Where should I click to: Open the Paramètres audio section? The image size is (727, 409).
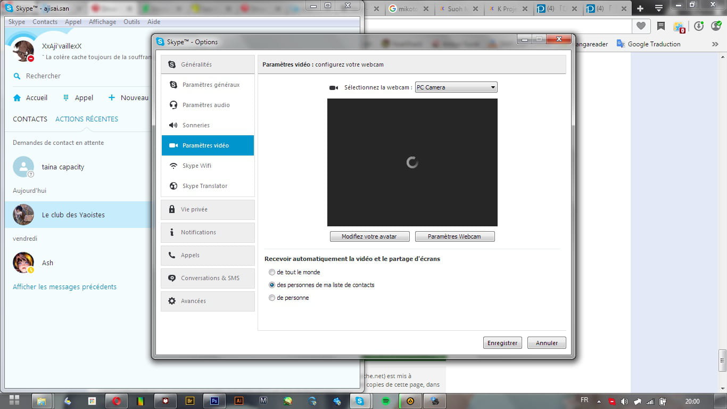click(x=208, y=105)
